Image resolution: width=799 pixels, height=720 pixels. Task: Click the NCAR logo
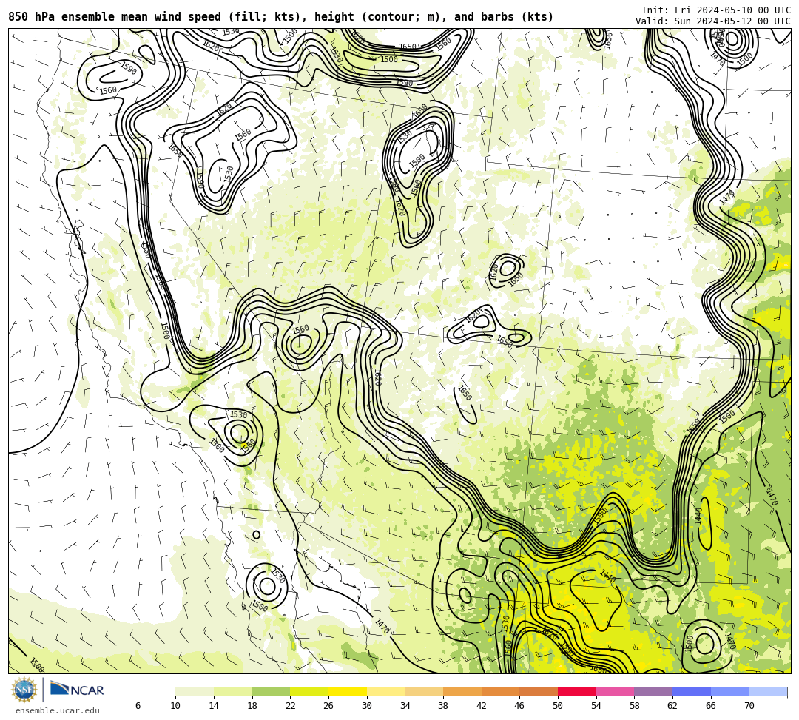tap(77, 690)
